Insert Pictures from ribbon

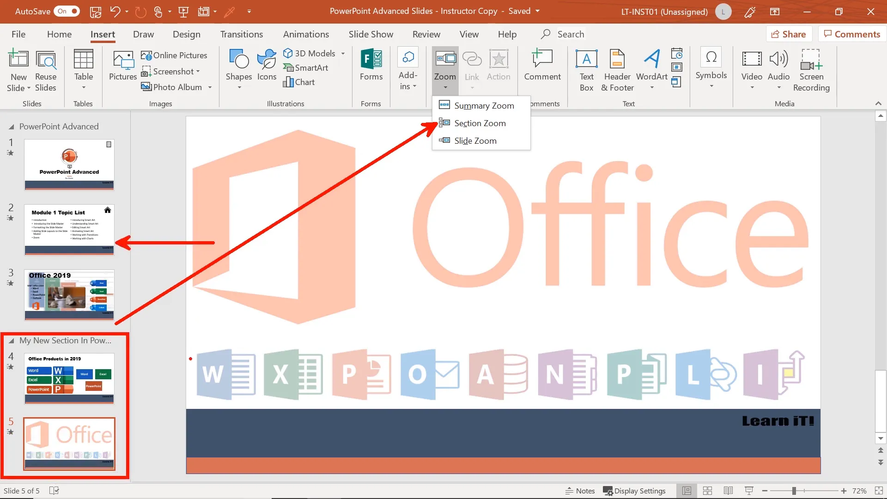(123, 65)
